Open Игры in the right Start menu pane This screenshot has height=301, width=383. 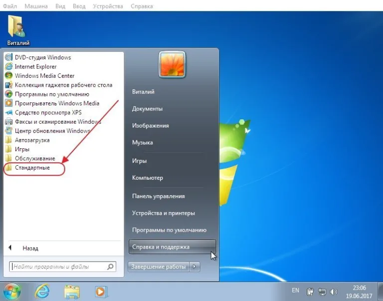pyautogui.click(x=139, y=161)
